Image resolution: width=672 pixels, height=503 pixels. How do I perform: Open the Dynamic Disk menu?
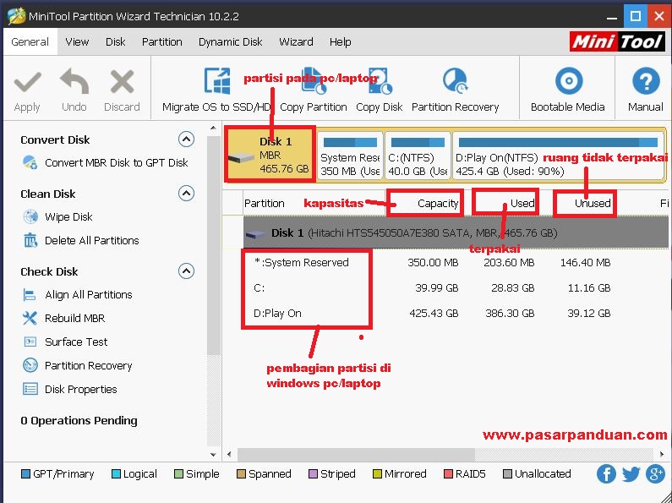[x=231, y=42]
